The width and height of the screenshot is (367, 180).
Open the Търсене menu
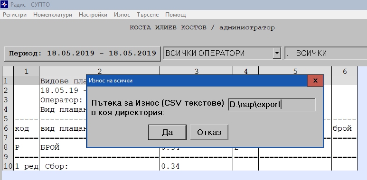coord(148,15)
